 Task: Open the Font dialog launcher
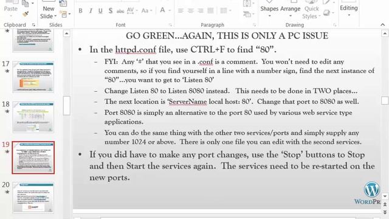[170, 25]
